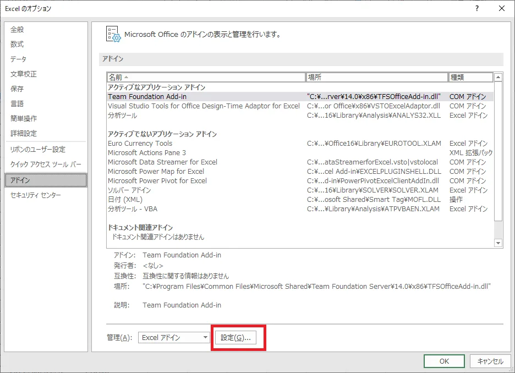Viewport: 515px width, 373px height.
Task: Sort add-ins by 名前 column header
Action: (206, 78)
